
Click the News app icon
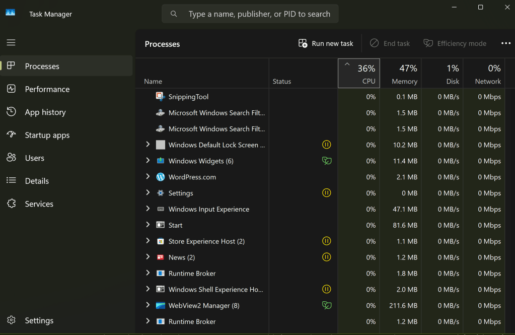[161, 257]
